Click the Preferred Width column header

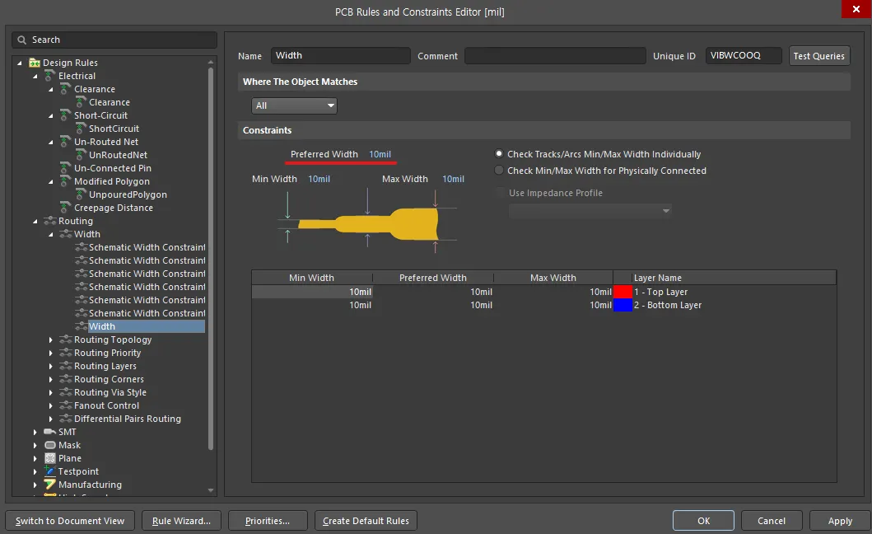click(432, 278)
